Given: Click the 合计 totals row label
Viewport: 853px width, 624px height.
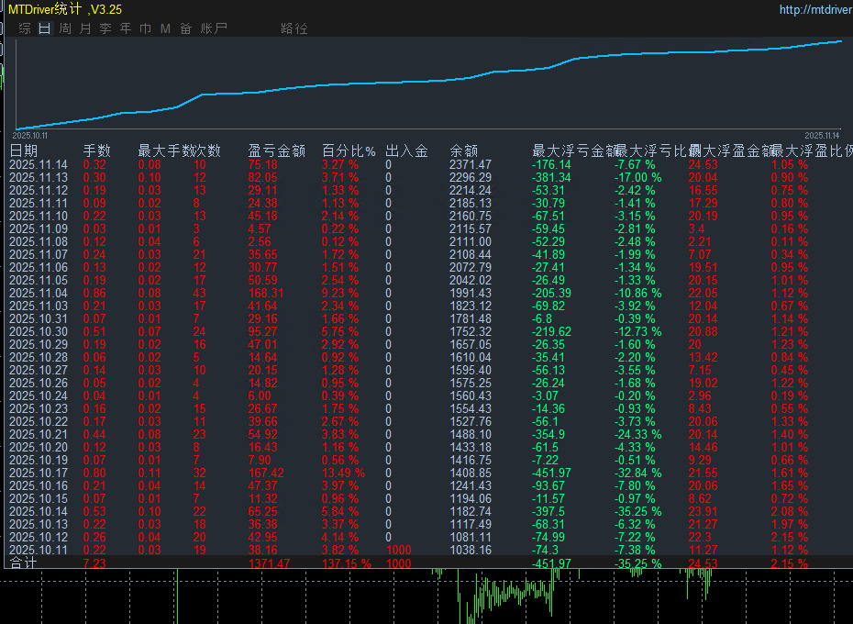Looking at the screenshot, I should point(23,563).
